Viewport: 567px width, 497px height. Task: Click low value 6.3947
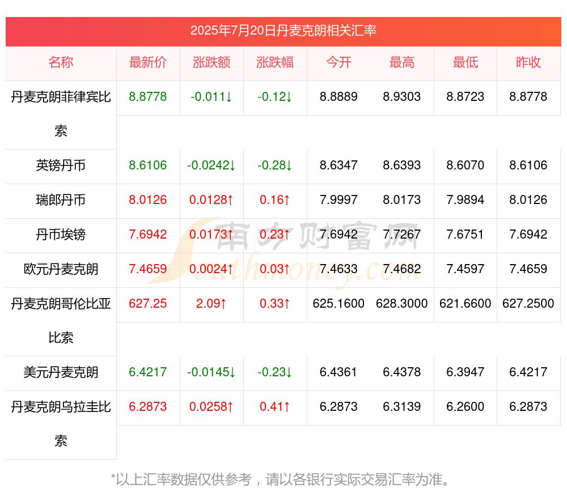pos(466,372)
